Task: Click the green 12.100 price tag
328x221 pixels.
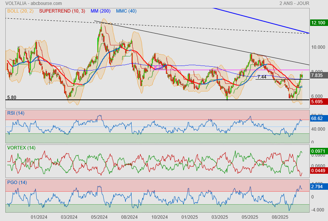Action: point(318,23)
